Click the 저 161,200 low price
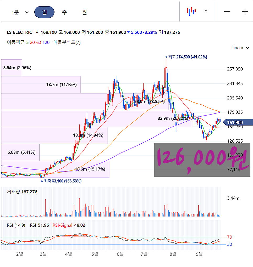This screenshot has width=253, height=267. point(92,32)
